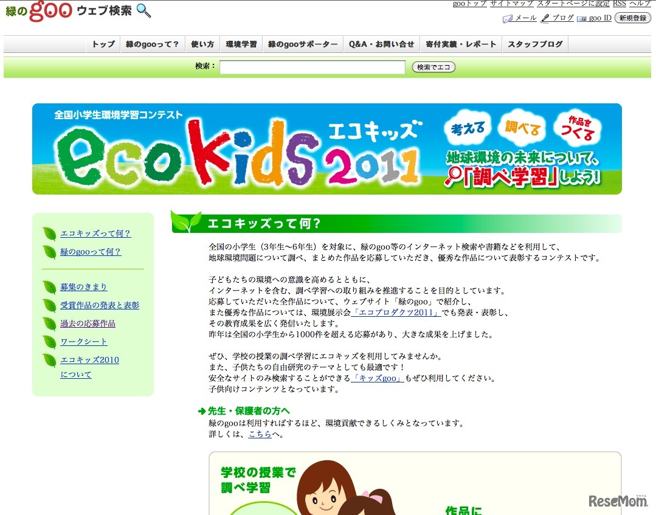
Task: Open the 環境学習 menu tab
Action: click(x=241, y=44)
